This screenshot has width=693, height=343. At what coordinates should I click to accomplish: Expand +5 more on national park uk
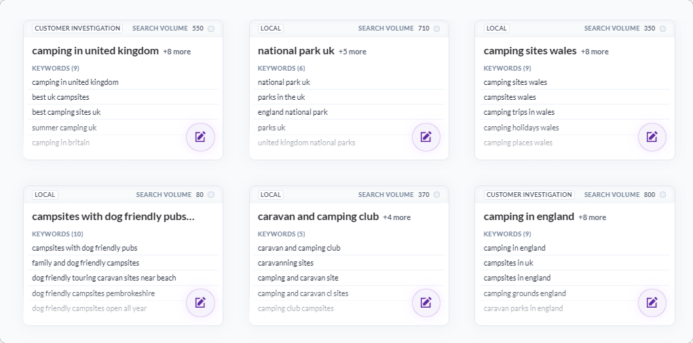pyautogui.click(x=352, y=52)
